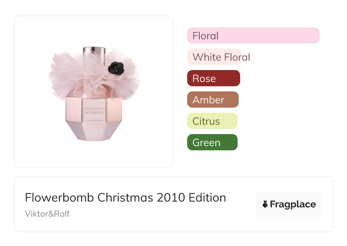Click the faceted pink bottle base
The width and height of the screenshot is (347, 246).
(94, 131)
